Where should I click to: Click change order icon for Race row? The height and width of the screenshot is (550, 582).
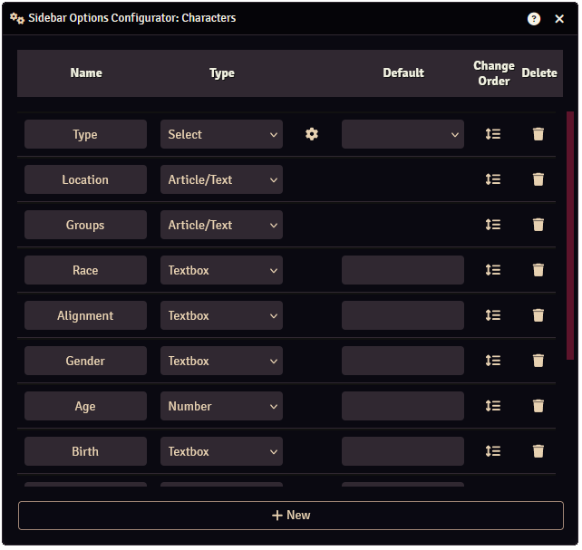point(492,270)
